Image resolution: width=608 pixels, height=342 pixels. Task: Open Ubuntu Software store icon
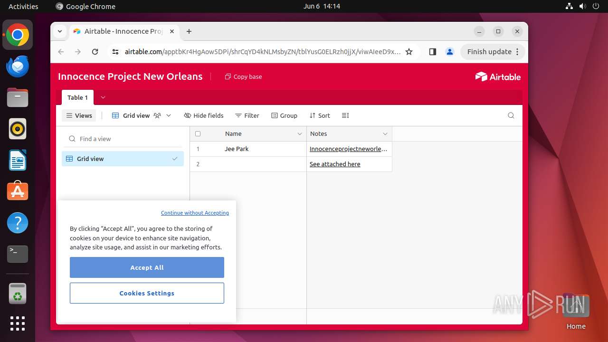tap(18, 191)
